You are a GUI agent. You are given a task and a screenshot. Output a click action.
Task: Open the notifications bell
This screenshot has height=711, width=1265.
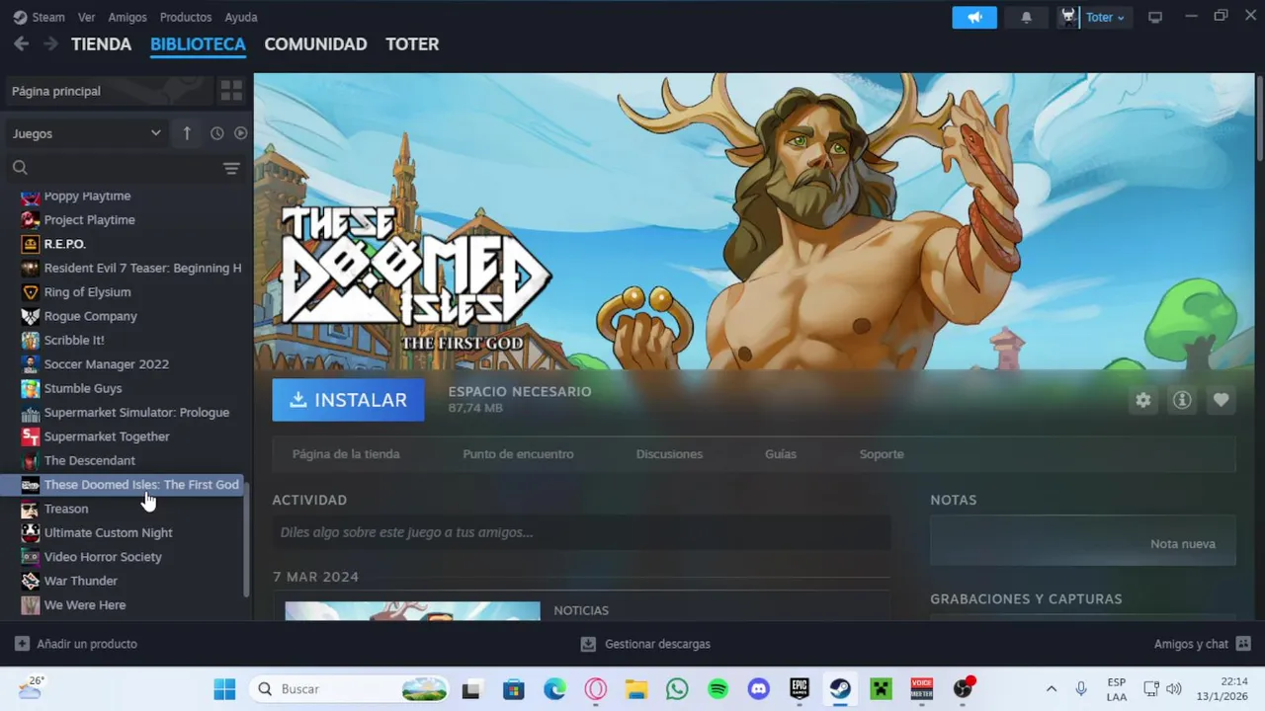[1026, 17]
